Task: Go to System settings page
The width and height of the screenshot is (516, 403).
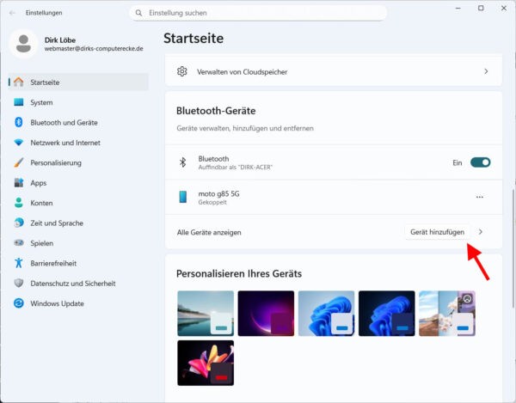Action: (41, 102)
